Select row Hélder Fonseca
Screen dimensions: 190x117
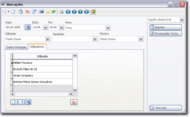43,63
